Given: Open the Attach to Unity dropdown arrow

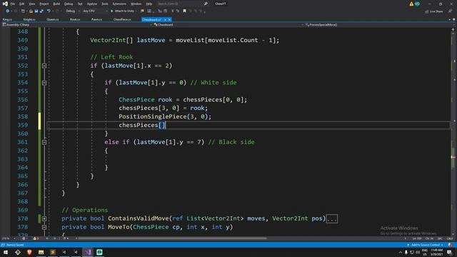Looking at the screenshot, I should pyautogui.click(x=136, y=11).
